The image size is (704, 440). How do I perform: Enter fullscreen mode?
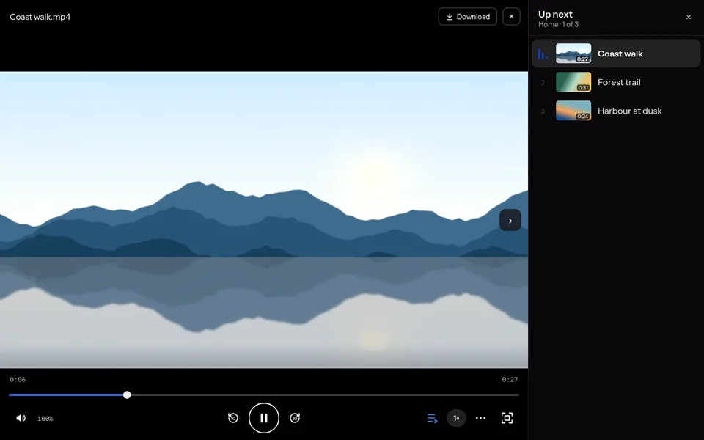507,418
